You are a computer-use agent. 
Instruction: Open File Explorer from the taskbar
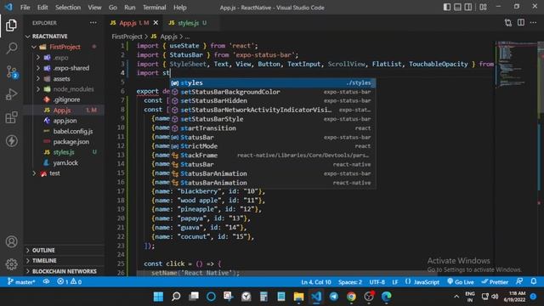click(298, 297)
